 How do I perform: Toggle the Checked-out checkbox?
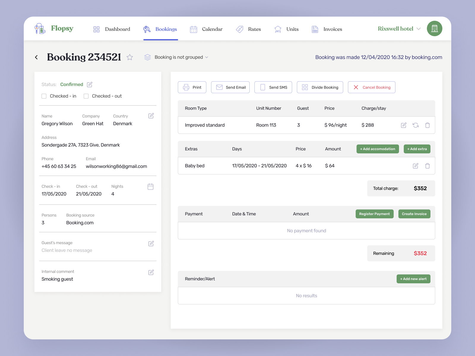pos(86,96)
